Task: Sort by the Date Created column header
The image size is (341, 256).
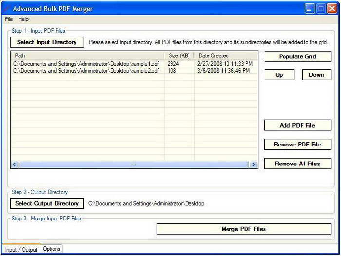Action: click(x=226, y=55)
